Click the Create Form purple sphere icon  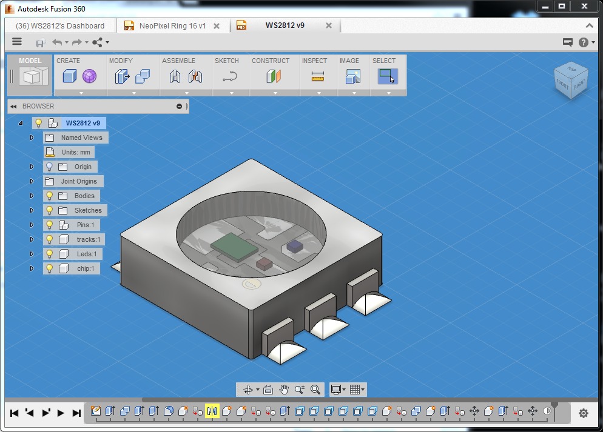coord(89,76)
